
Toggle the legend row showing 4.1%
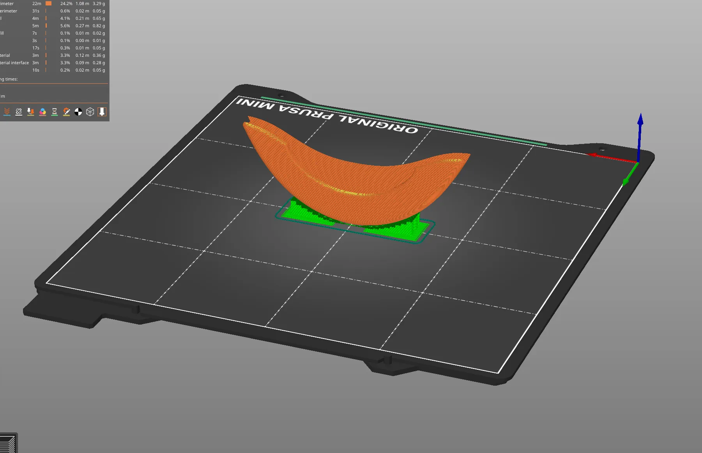53,18
